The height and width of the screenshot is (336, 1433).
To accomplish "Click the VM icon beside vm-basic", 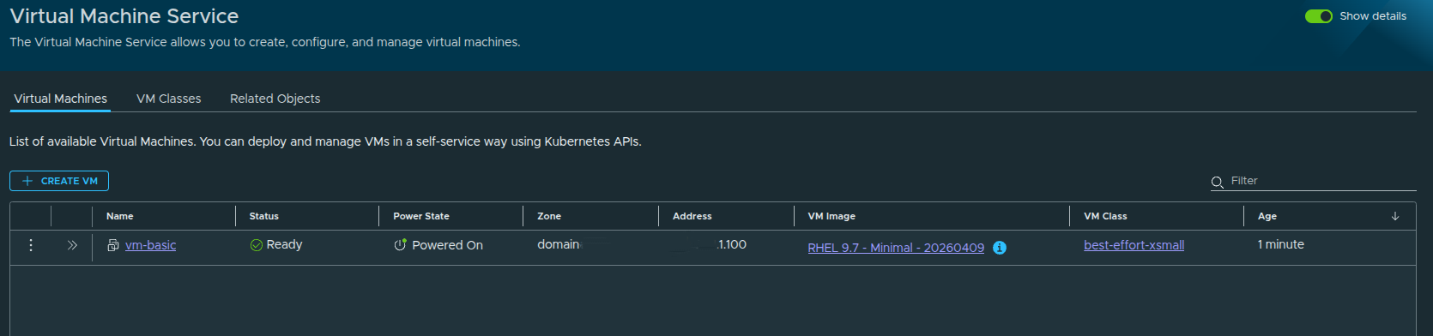I will pos(112,245).
